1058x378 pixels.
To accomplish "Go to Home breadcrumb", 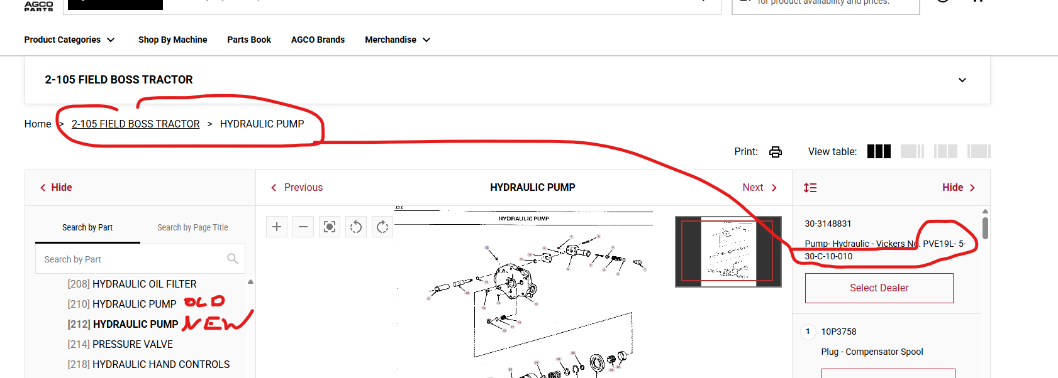I will (38, 124).
